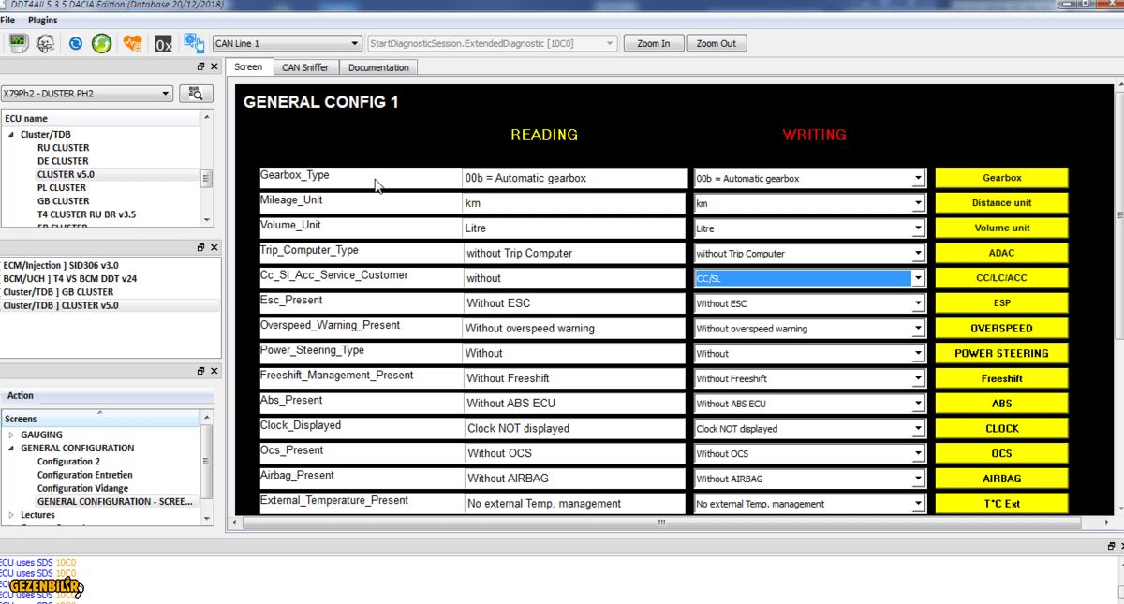The height and width of the screenshot is (604, 1124).
Task: Float the Action screens panel
Action: point(200,371)
